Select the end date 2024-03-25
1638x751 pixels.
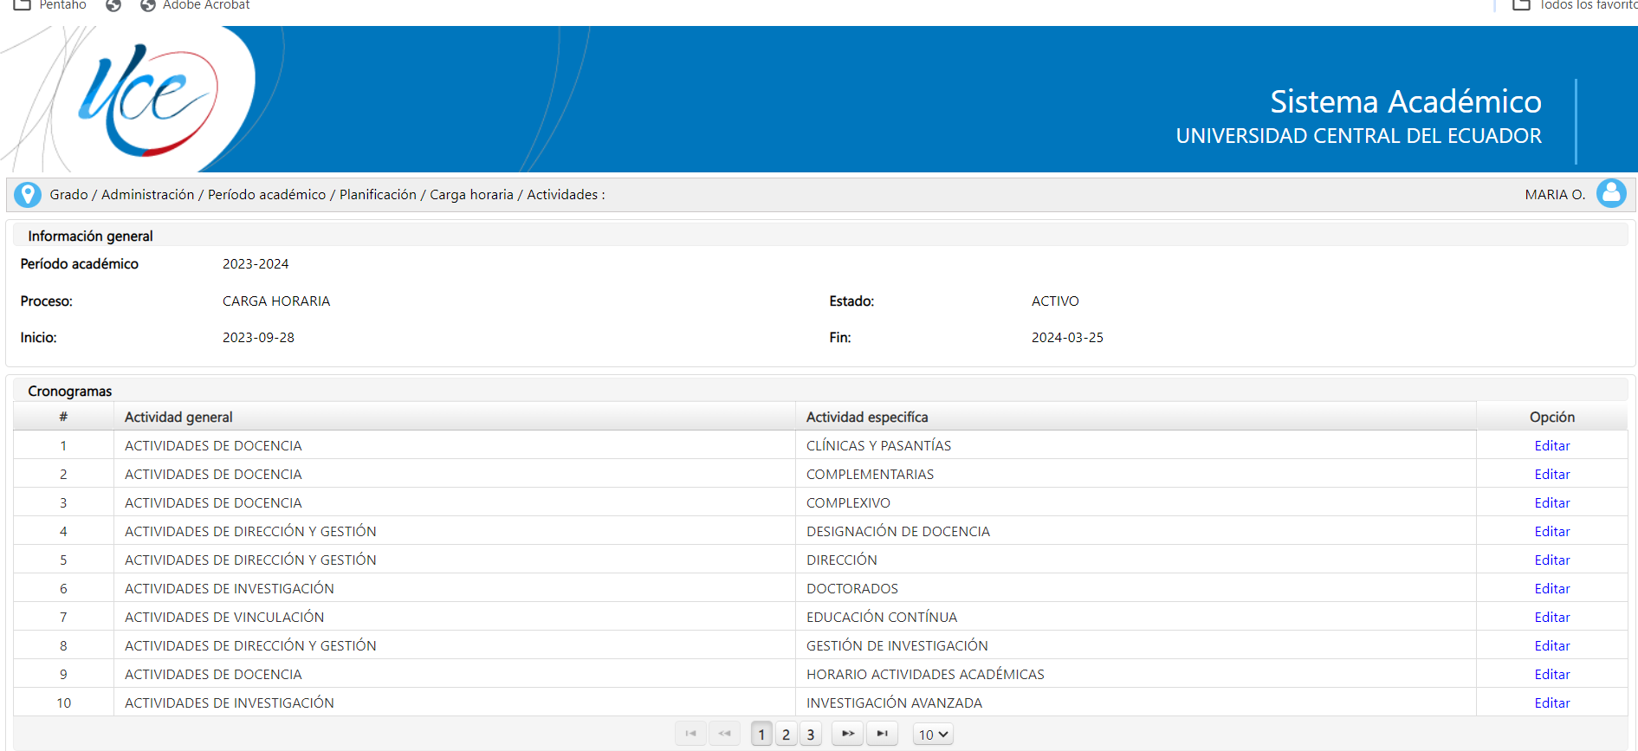(1067, 337)
